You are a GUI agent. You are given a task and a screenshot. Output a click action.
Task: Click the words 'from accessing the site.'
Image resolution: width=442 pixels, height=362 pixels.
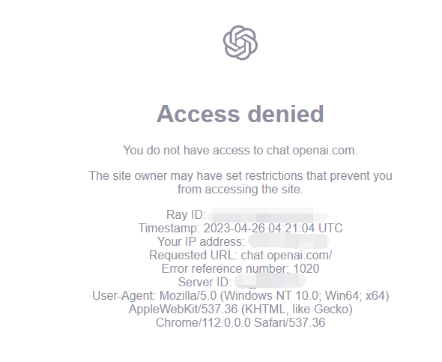point(240,189)
